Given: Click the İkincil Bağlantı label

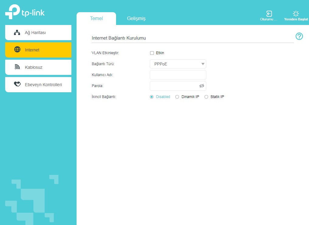Looking at the screenshot, I should pyautogui.click(x=104, y=97).
